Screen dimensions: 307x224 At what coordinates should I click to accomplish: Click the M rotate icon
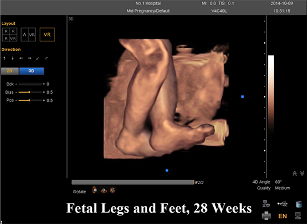(94, 190)
